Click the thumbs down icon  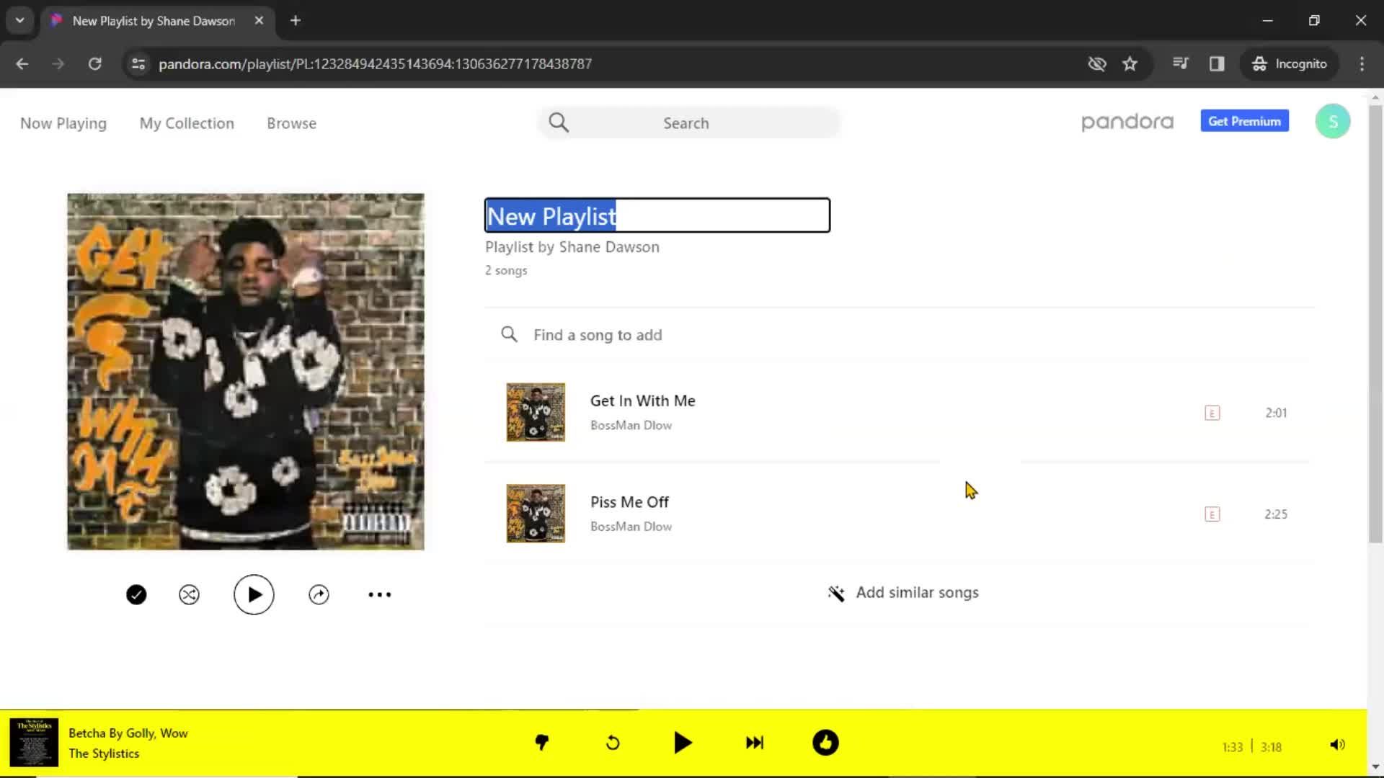[542, 743]
